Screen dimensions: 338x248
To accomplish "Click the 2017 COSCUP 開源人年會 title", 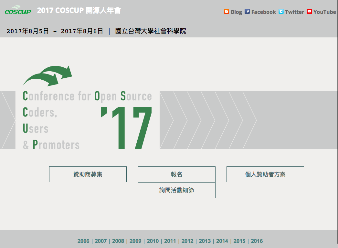I will [79, 10].
